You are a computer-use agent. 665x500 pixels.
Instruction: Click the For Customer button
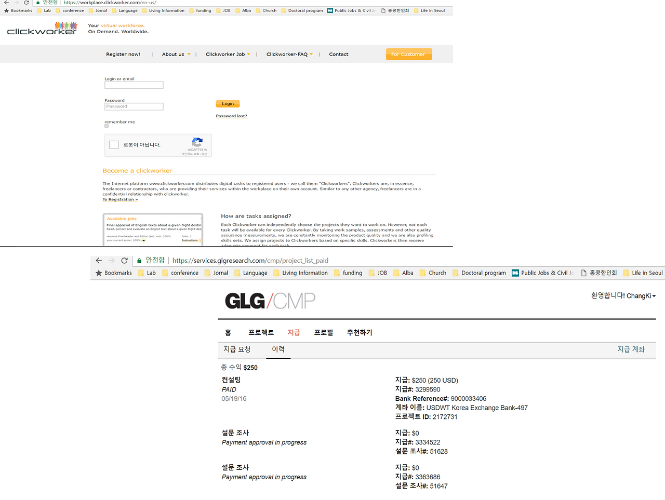[408, 54]
